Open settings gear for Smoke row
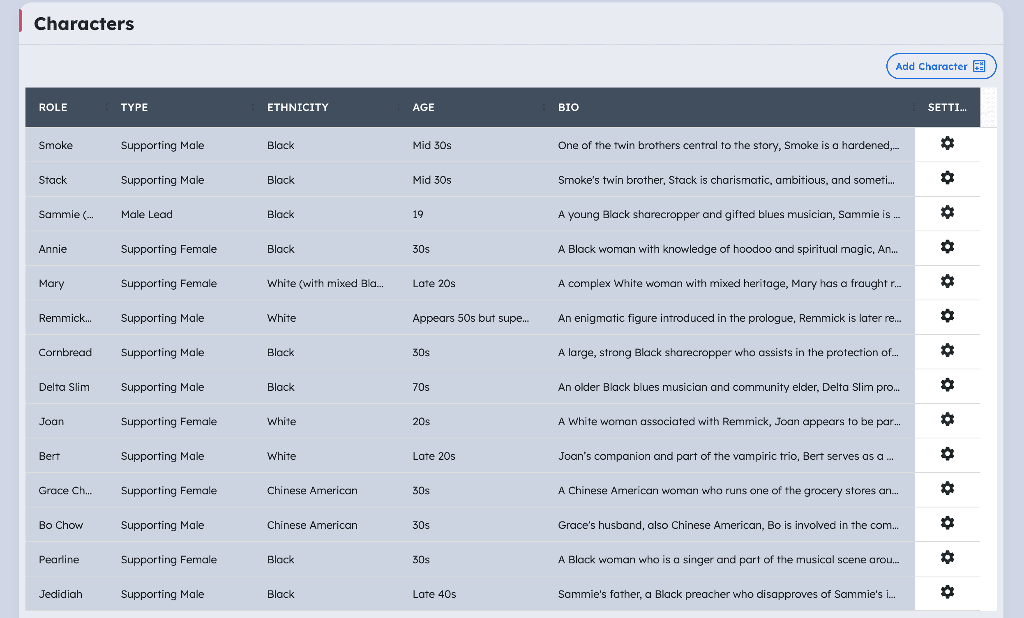 947,143
